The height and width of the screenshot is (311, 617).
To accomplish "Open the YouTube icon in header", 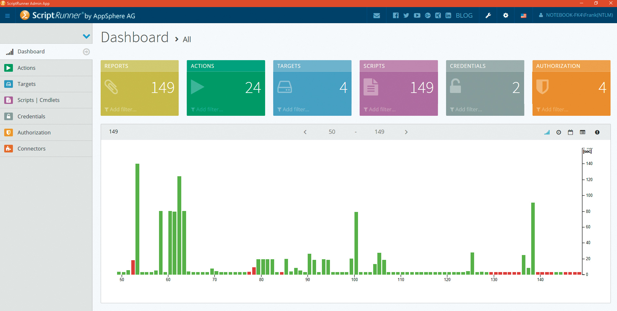I will [417, 15].
